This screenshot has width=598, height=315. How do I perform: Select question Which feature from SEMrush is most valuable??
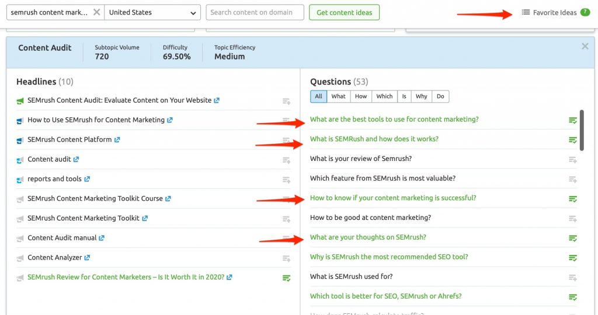[x=383, y=178]
